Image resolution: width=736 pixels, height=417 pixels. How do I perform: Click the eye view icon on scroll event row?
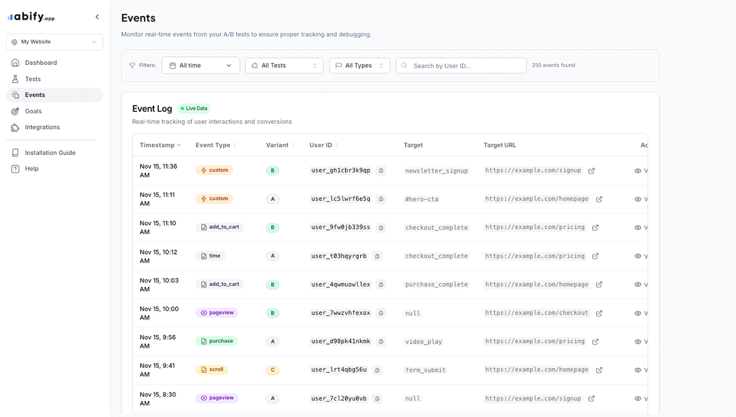click(x=638, y=370)
